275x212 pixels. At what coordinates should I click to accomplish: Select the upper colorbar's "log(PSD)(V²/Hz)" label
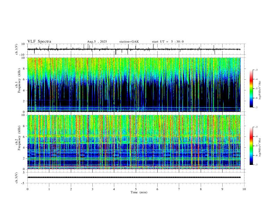click(x=260, y=90)
